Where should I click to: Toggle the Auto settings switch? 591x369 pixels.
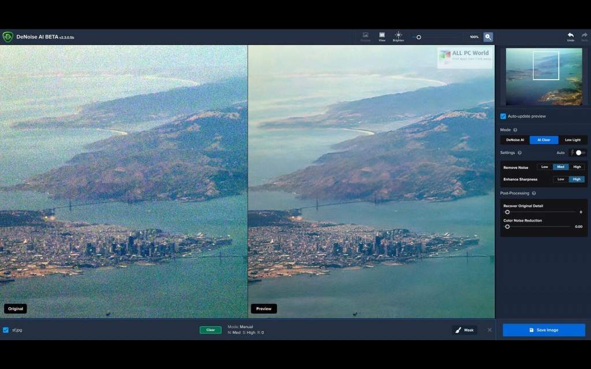(579, 152)
